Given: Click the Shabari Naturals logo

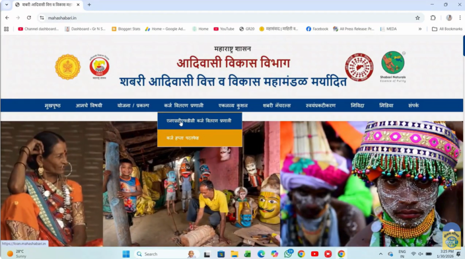Looking at the screenshot, I should click(393, 66).
